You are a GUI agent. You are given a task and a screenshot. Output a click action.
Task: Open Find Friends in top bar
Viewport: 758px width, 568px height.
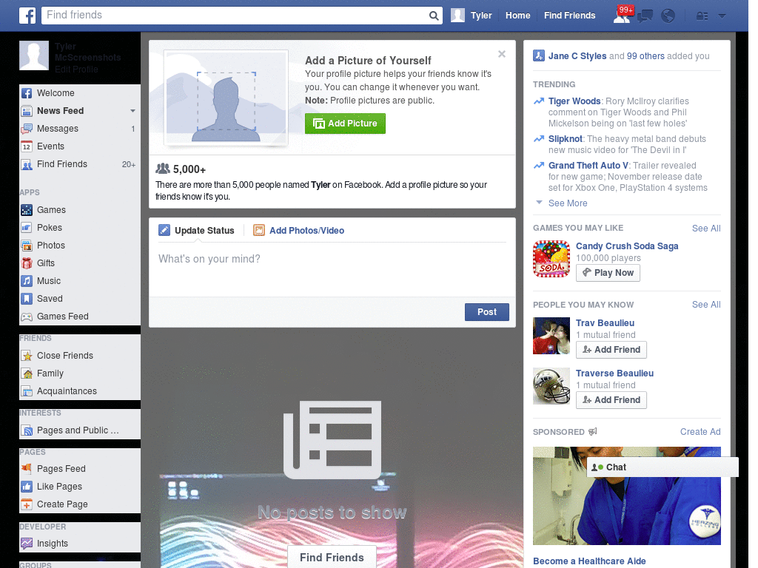[569, 16]
